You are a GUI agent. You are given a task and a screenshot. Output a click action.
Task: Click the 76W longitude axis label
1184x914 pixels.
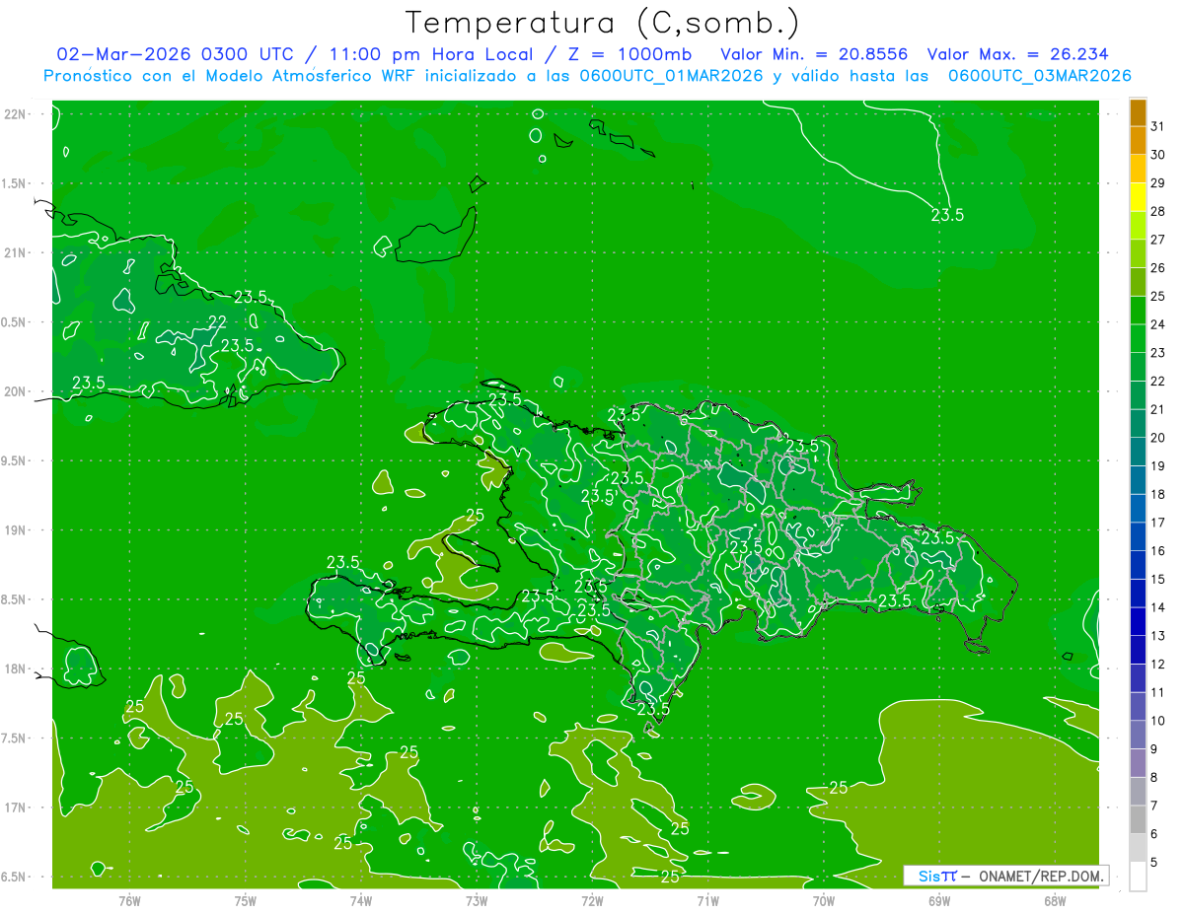(129, 901)
